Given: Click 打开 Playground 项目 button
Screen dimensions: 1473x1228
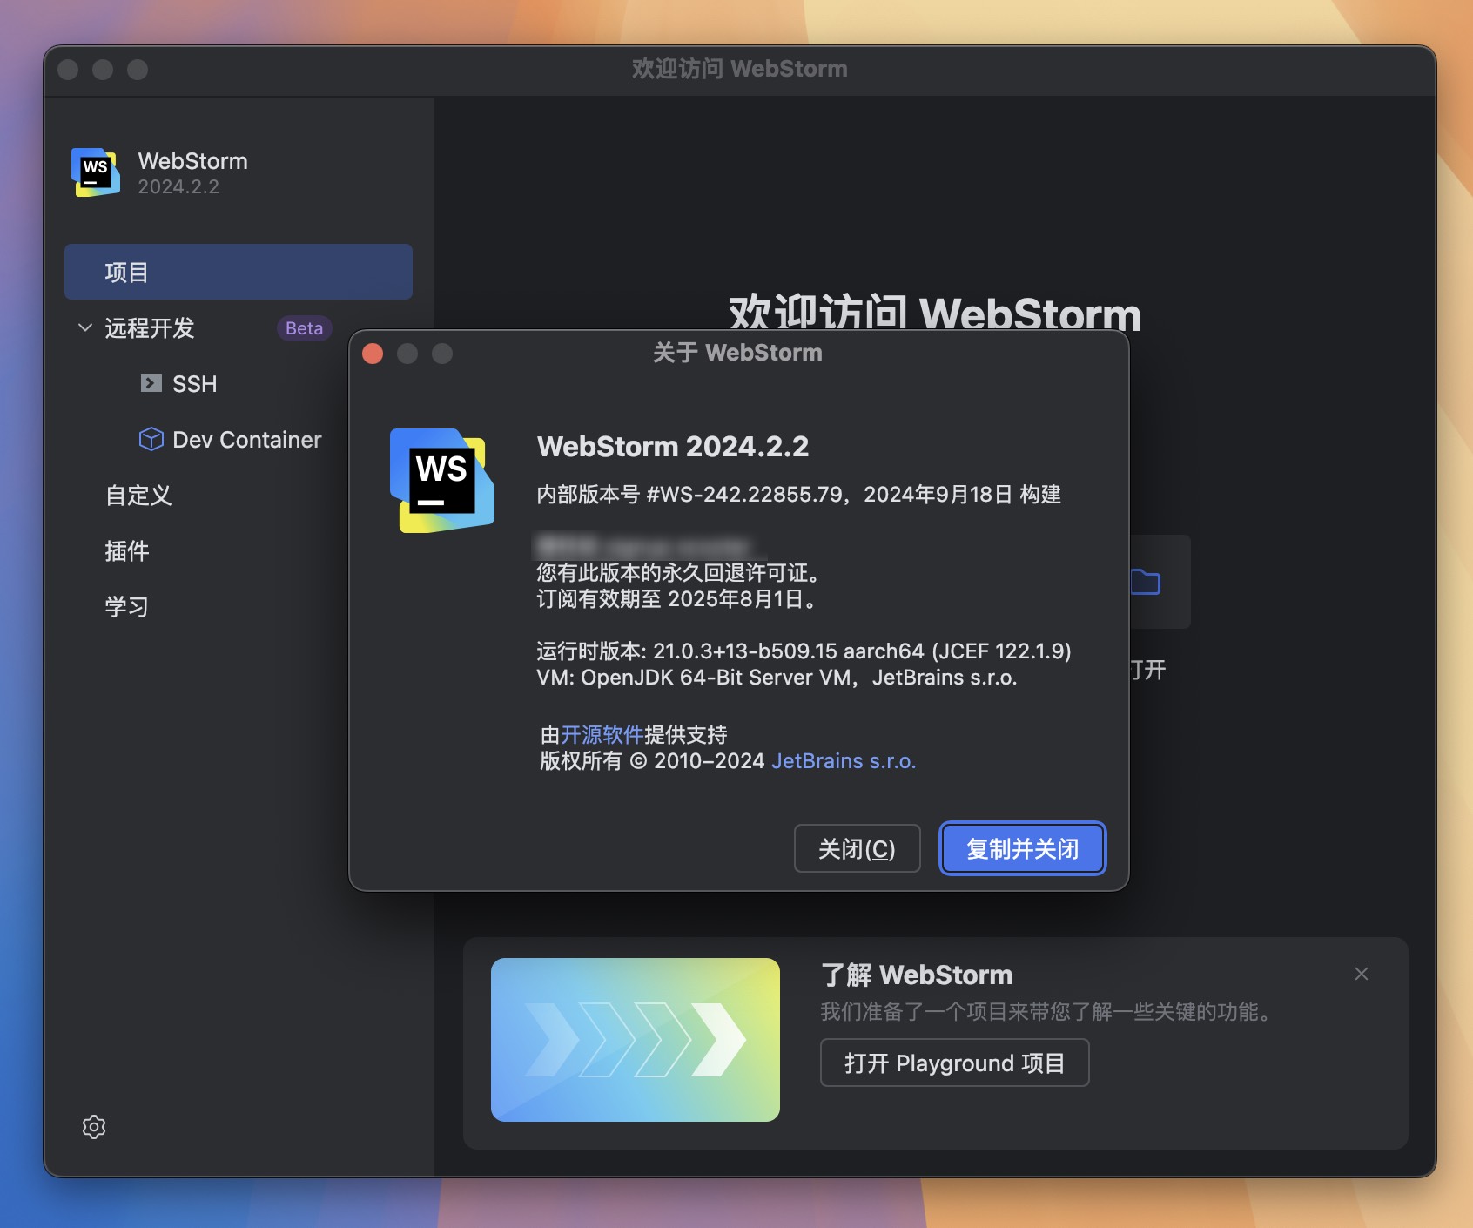Looking at the screenshot, I should [x=955, y=1063].
